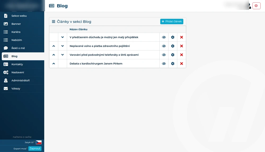Delete the 'Debata s kardiochirurgem Janem Pirkem' article
The image size is (265, 152).
[182, 64]
